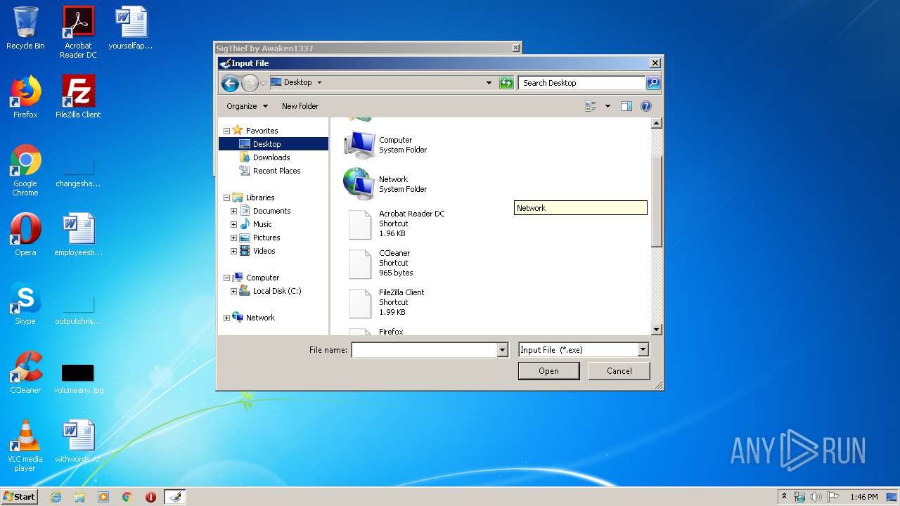Select the Google Chrome desktop icon
The height and width of the screenshot is (506, 900).
click(25, 170)
